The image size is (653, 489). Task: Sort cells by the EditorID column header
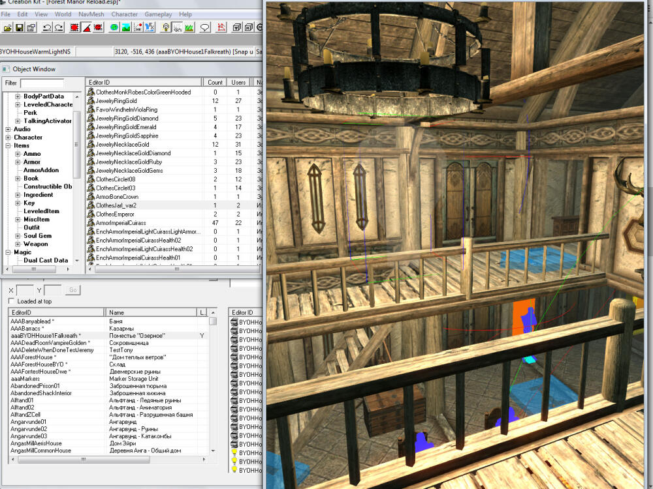(x=56, y=312)
